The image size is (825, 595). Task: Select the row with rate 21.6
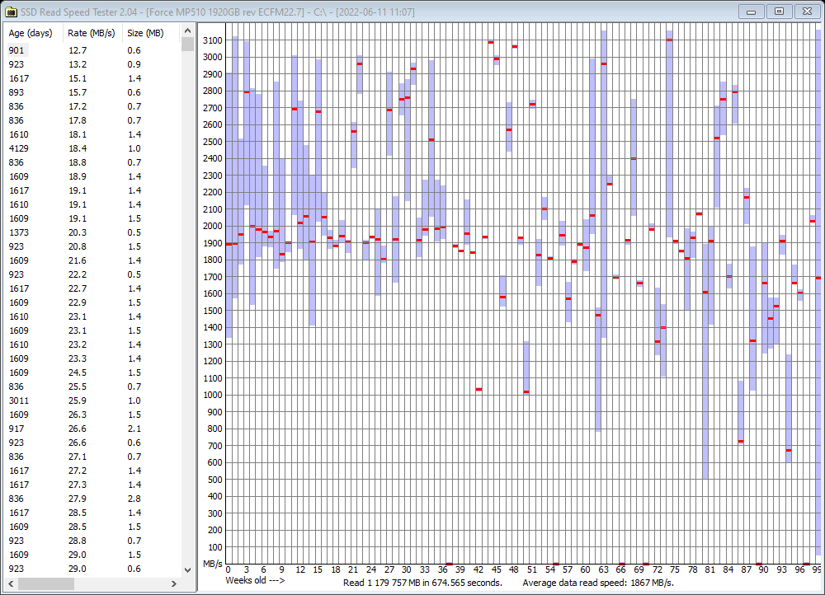click(x=92, y=260)
